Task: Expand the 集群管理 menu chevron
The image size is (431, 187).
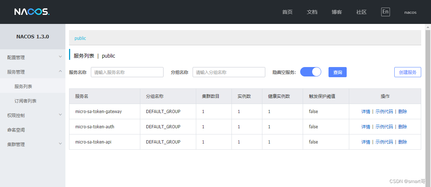Action: (x=60, y=144)
